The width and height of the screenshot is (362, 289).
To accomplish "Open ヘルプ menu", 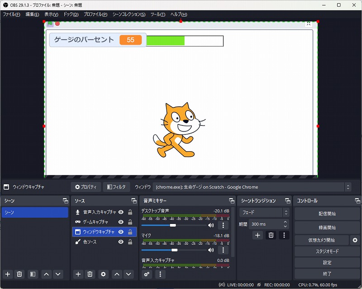I will (x=179, y=14).
